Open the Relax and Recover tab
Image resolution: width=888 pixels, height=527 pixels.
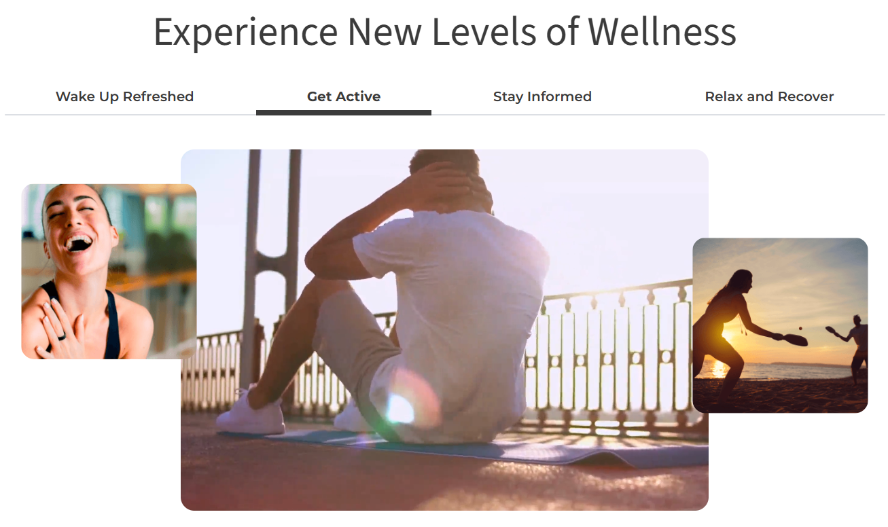pos(769,96)
